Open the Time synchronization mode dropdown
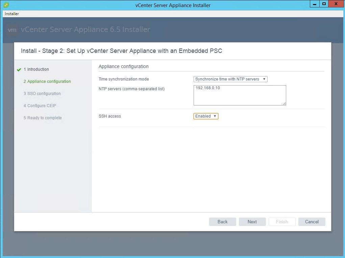The width and height of the screenshot is (345, 258). (x=230, y=79)
